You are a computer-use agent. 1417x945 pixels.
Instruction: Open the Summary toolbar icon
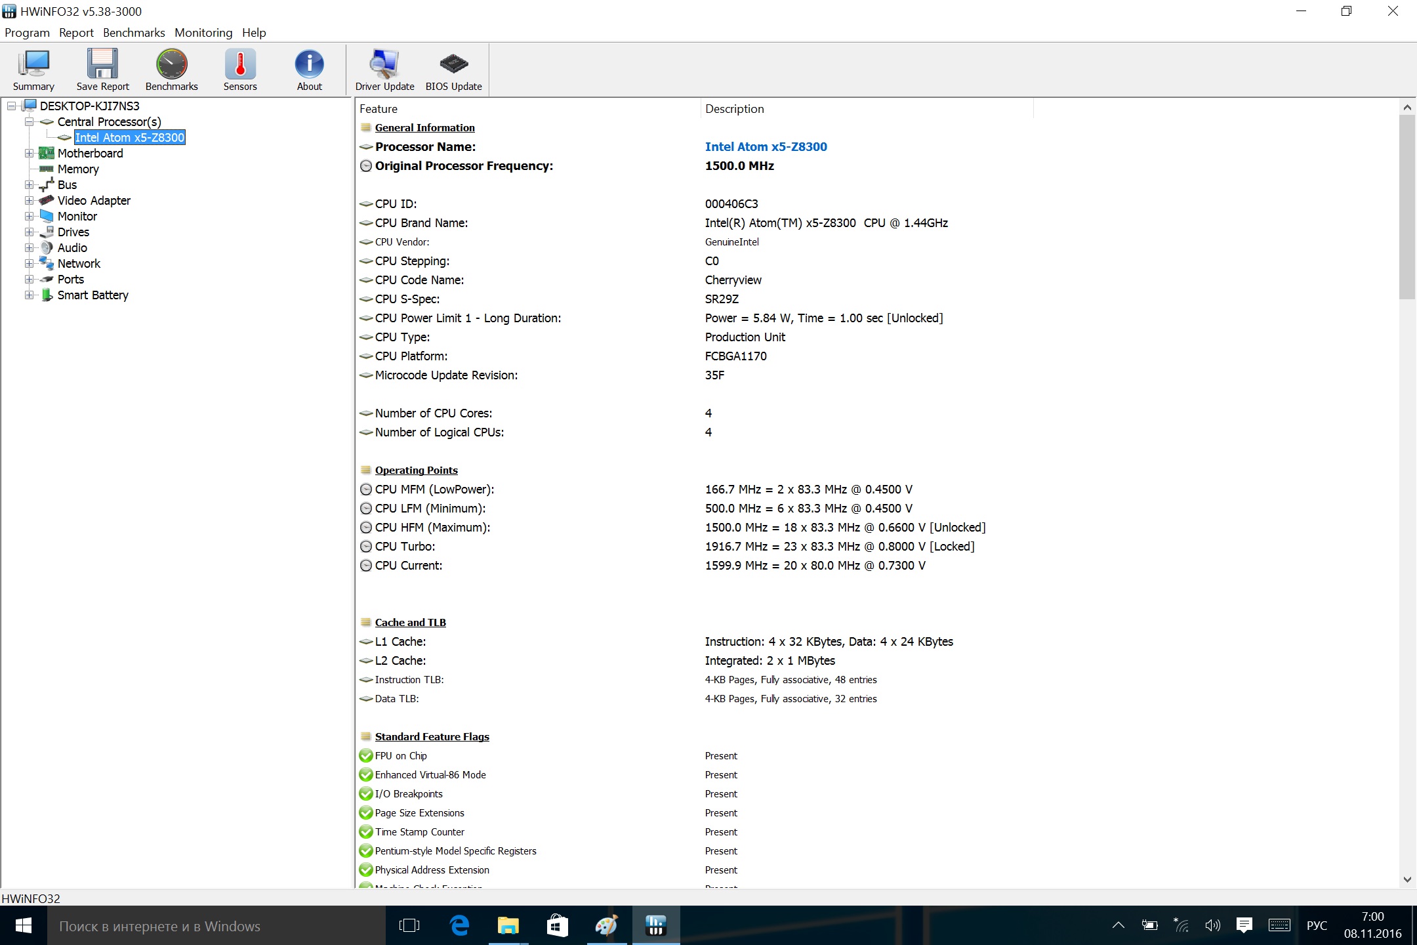(x=33, y=70)
